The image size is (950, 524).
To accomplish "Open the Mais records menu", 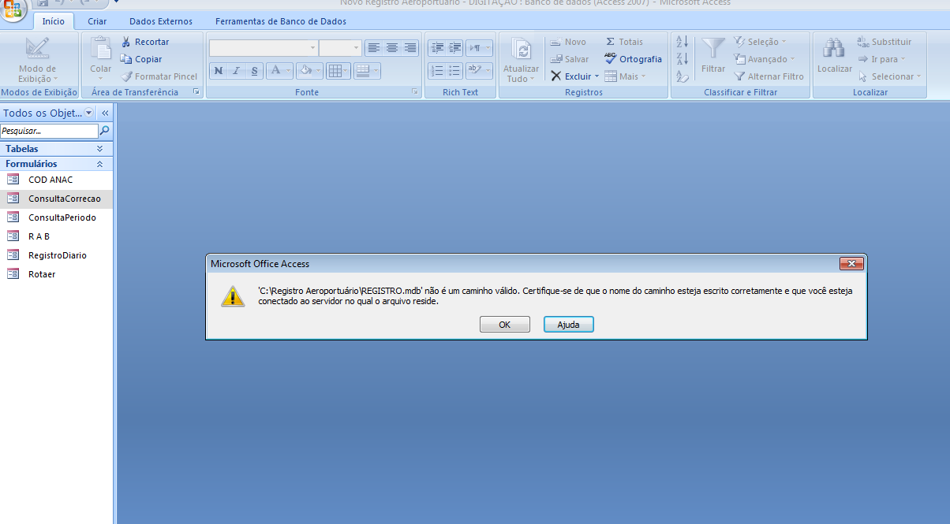I will pos(626,76).
